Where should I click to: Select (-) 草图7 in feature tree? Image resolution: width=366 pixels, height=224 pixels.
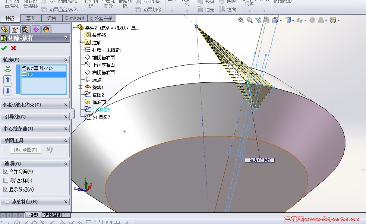[x=101, y=117]
